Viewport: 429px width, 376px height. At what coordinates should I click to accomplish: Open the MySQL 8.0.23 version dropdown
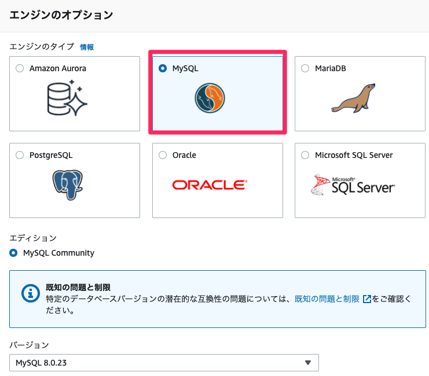click(x=164, y=363)
